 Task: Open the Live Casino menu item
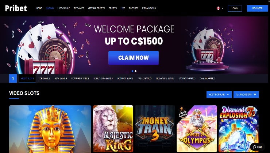point(64,8)
